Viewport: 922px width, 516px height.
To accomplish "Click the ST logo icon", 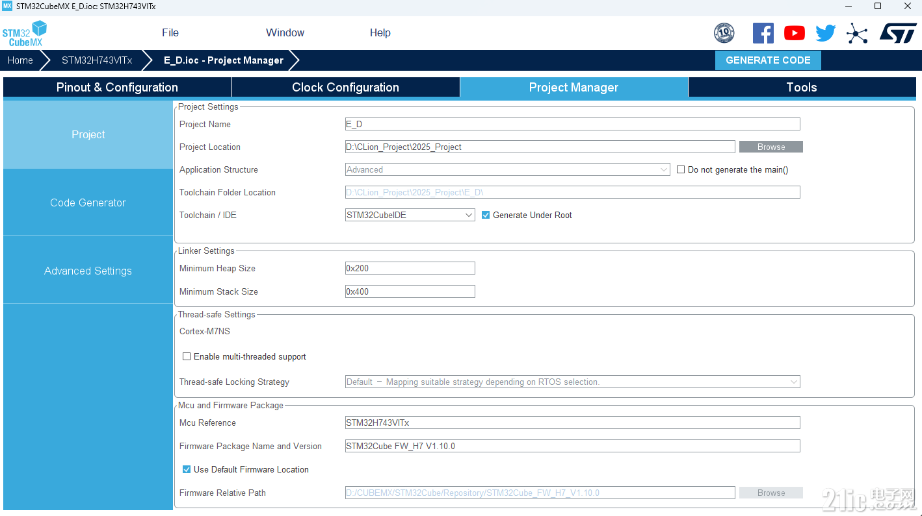I will [x=898, y=33].
